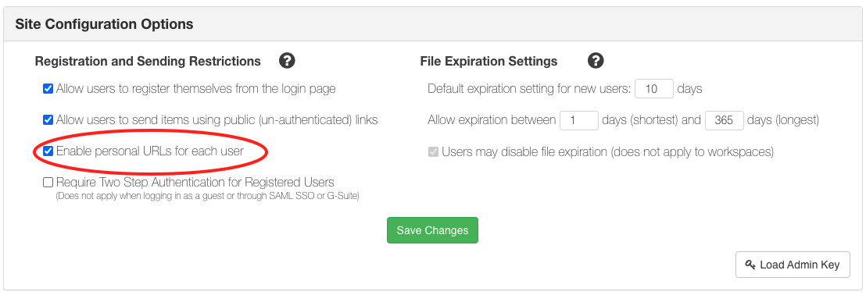Click the Load Admin Key button text
Image resolution: width=866 pixels, height=295 pixels.
click(800, 265)
